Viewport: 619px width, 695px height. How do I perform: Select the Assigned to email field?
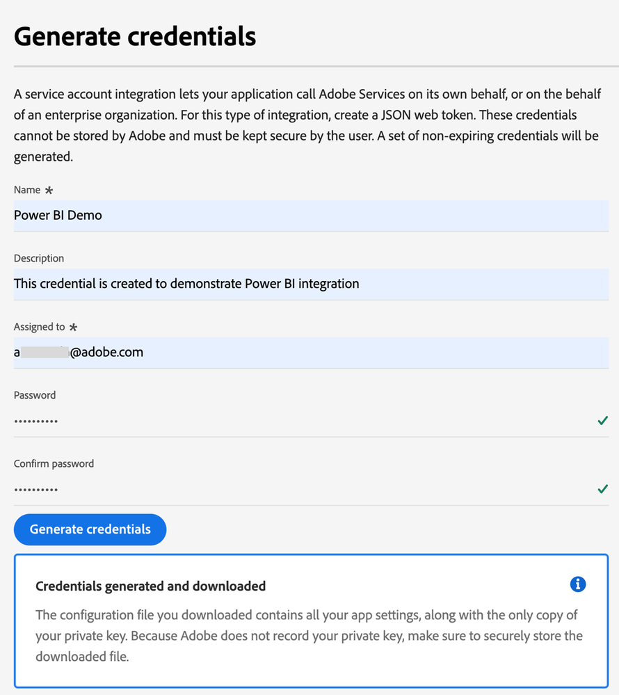[x=311, y=353]
